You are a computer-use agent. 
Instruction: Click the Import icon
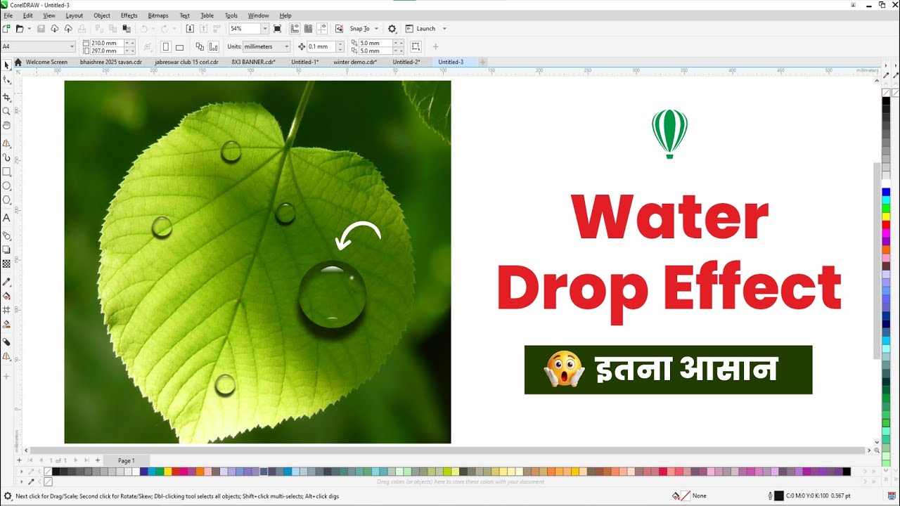[189, 29]
